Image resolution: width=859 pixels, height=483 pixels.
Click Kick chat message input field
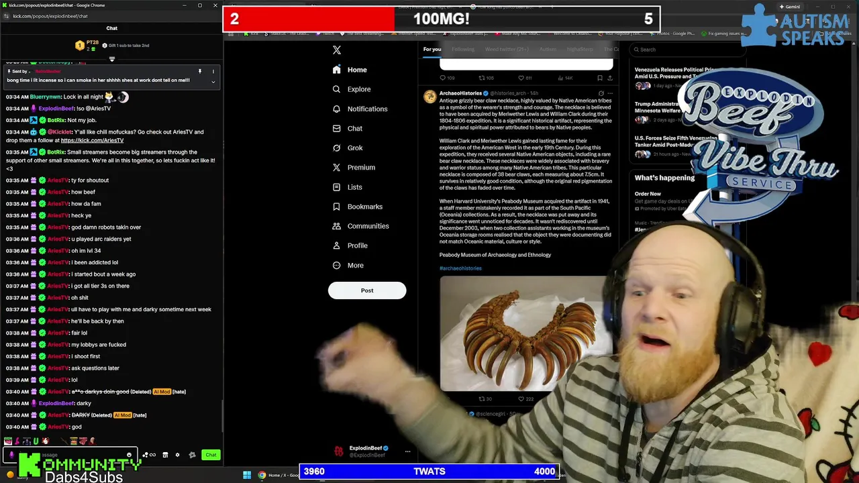[70, 455]
